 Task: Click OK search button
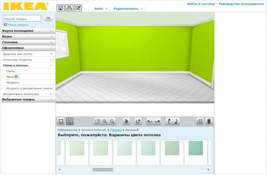pyautogui.click(x=49, y=18)
